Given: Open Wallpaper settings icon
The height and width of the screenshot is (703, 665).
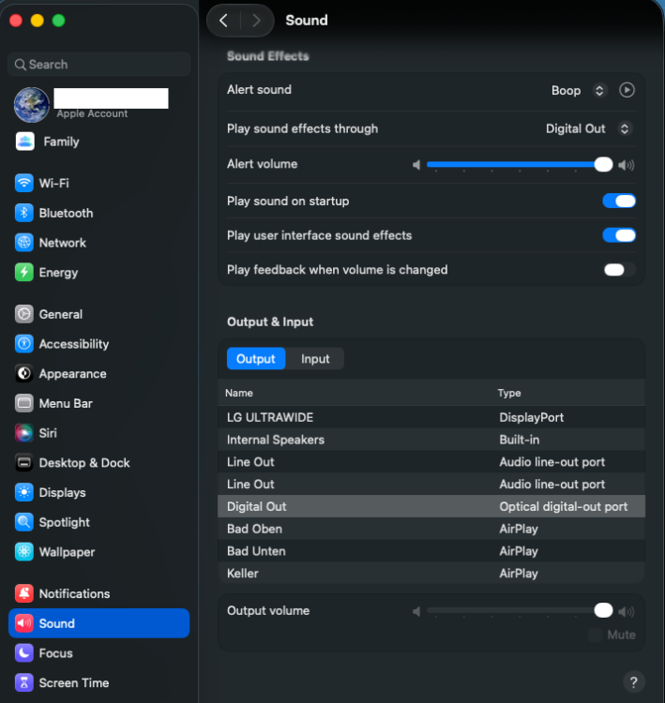Looking at the screenshot, I should point(24,552).
